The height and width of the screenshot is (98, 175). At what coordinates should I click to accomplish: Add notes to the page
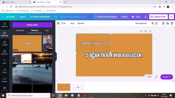click(141, 31)
